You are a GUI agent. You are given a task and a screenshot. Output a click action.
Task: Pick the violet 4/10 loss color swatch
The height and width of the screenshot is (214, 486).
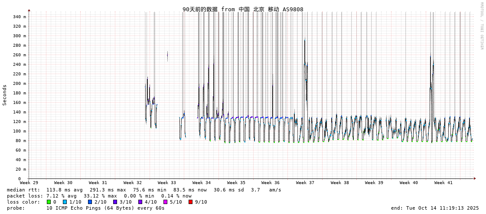point(140,202)
